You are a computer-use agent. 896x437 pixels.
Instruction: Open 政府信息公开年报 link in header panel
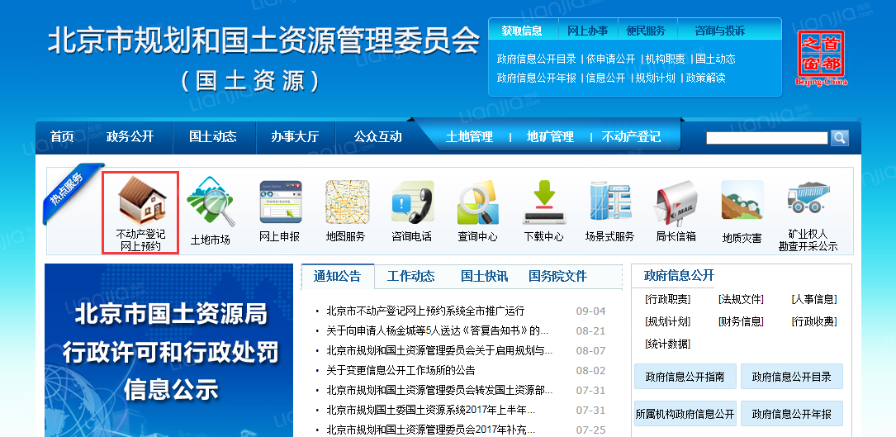point(537,78)
